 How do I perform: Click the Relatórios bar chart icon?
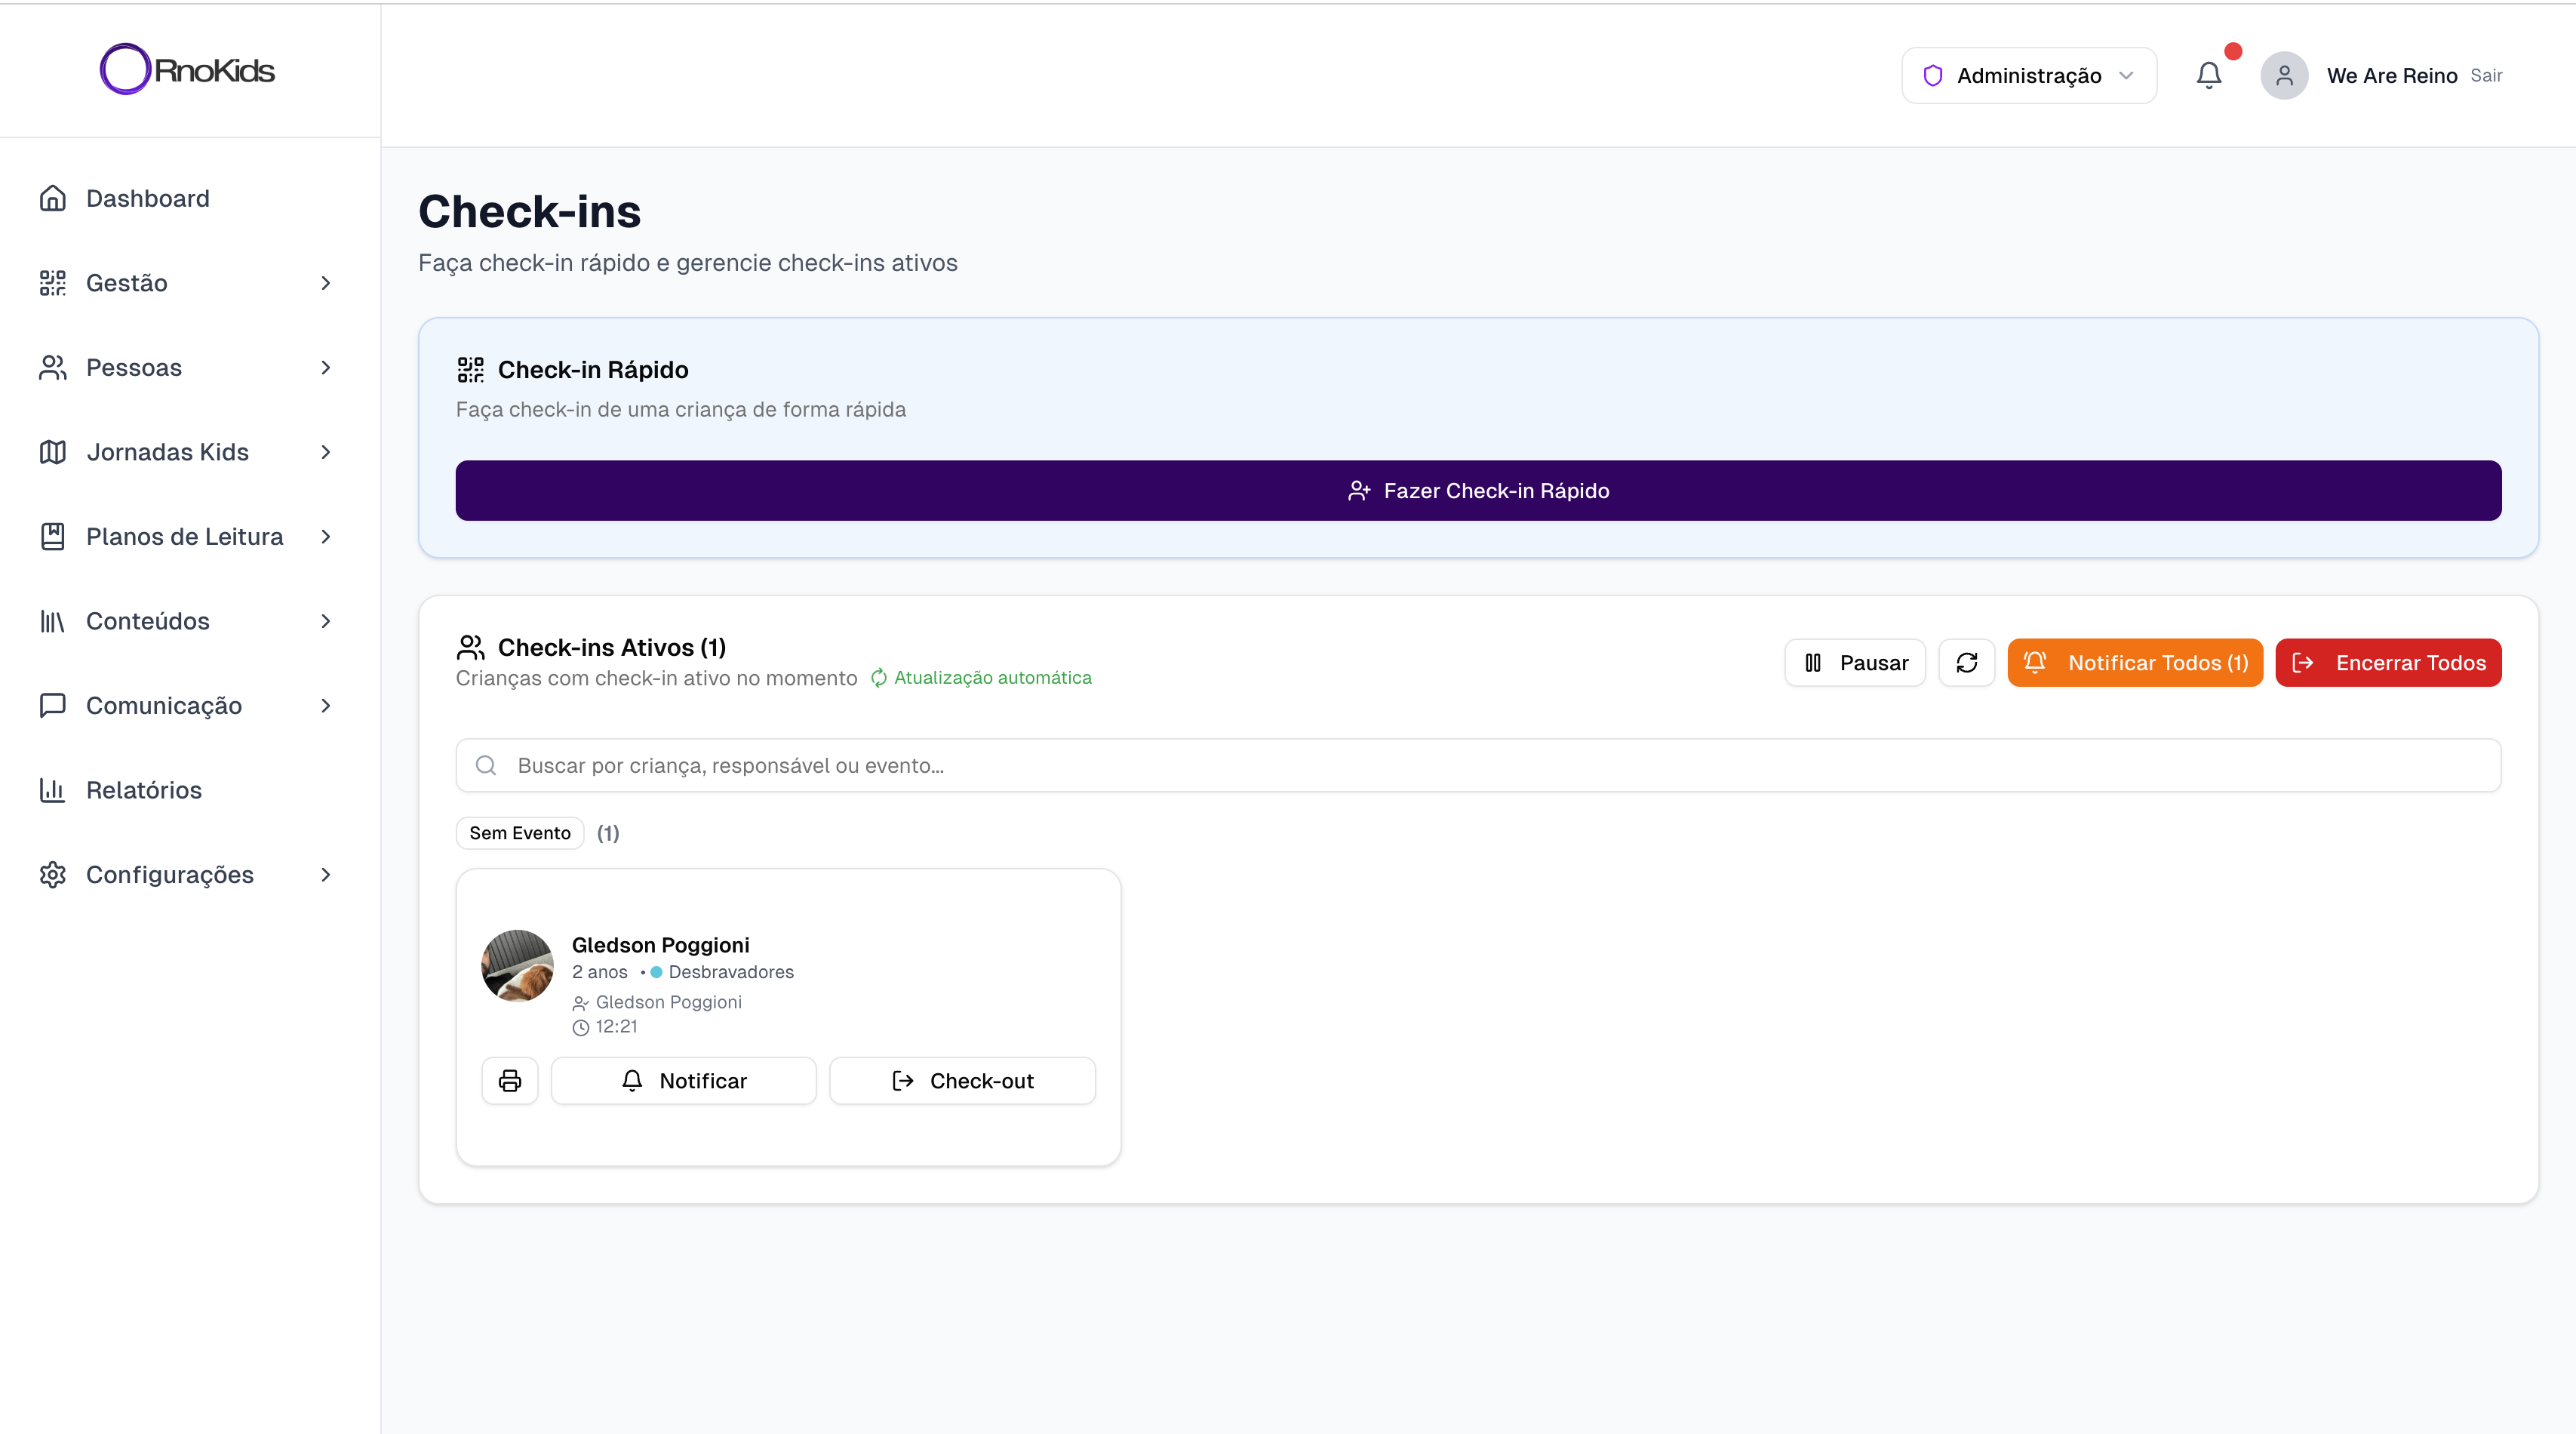coord(53,790)
